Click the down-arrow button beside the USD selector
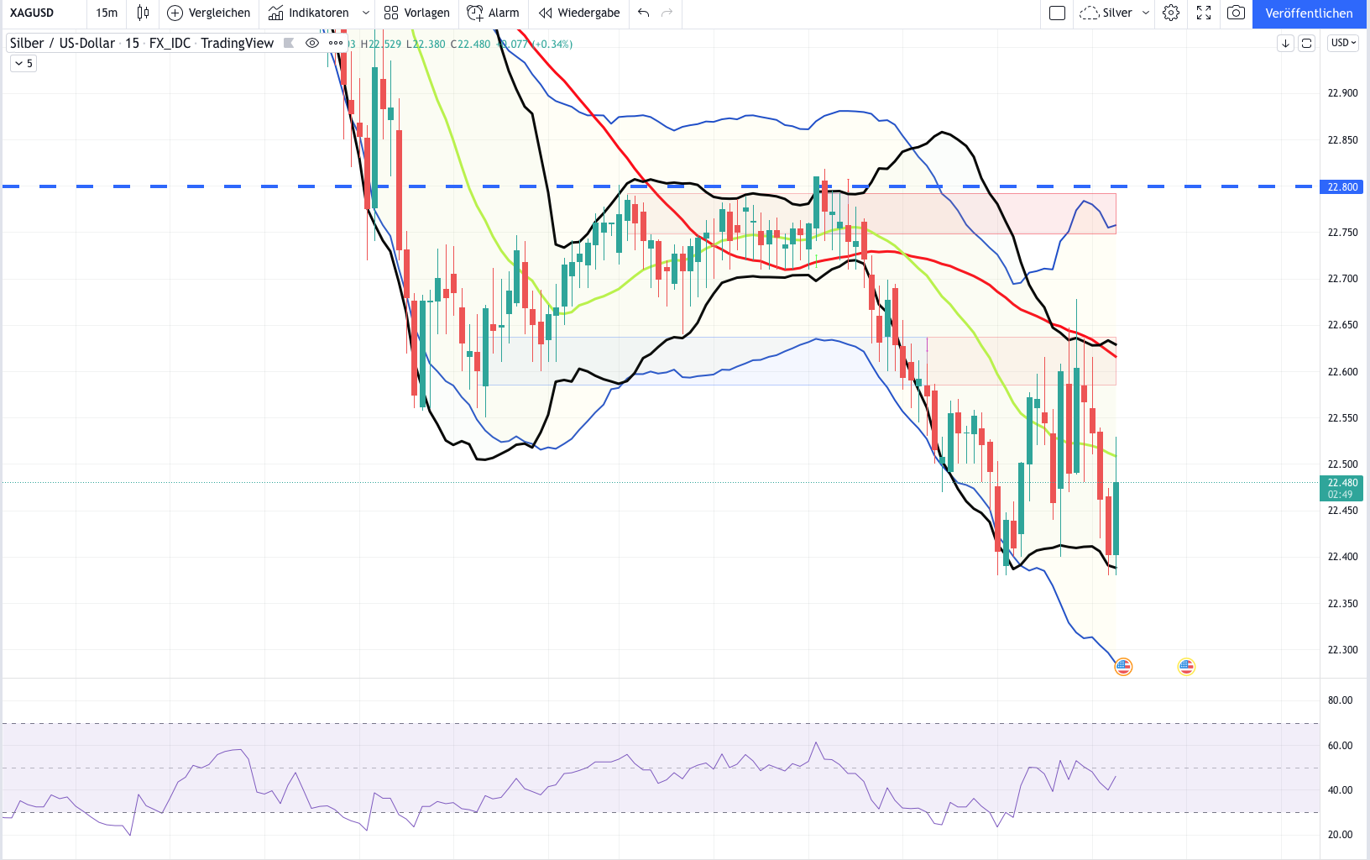Viewport: 1370px width, 860px height. (1285, 43)
